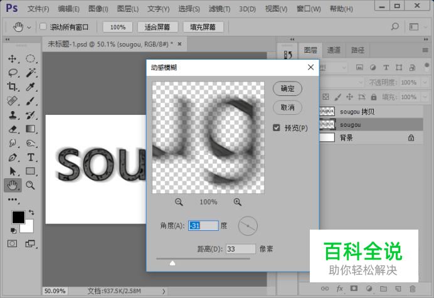434x298 pixels.
Task: Click the Fit Screen button
Action: coord(157,27)
